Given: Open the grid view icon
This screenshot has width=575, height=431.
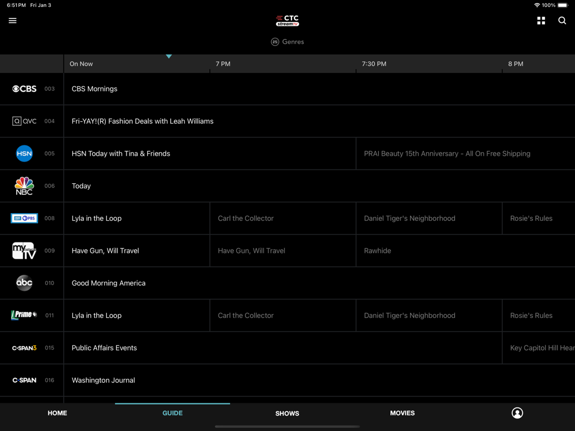Looking at the screenshot, I should [x=541, y=21].
